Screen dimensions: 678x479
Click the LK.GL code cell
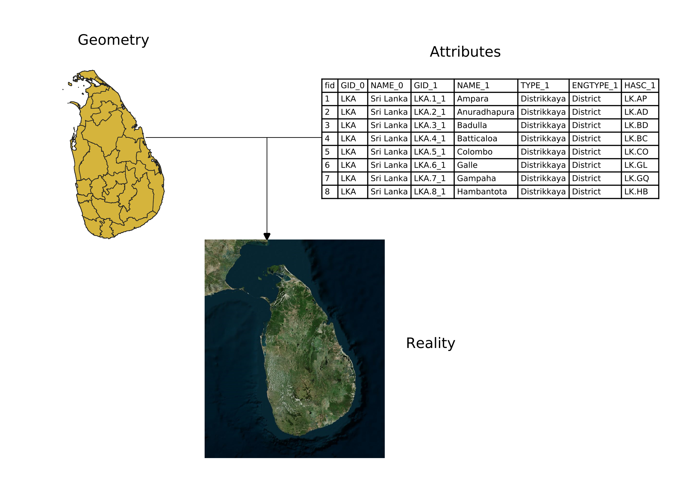(x=640, y=165)
